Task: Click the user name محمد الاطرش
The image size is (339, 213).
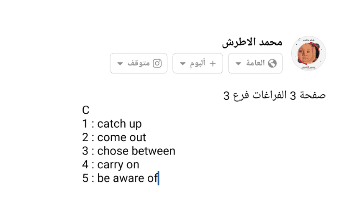Action: click(x=252, y=43)
